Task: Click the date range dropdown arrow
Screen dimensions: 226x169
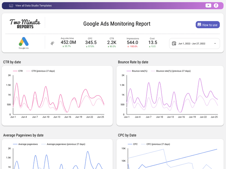Action: click(x=215, y=44)
